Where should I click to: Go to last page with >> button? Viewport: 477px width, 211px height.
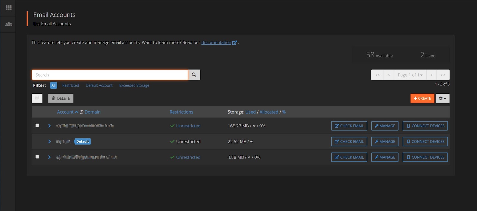coord(443,75)
